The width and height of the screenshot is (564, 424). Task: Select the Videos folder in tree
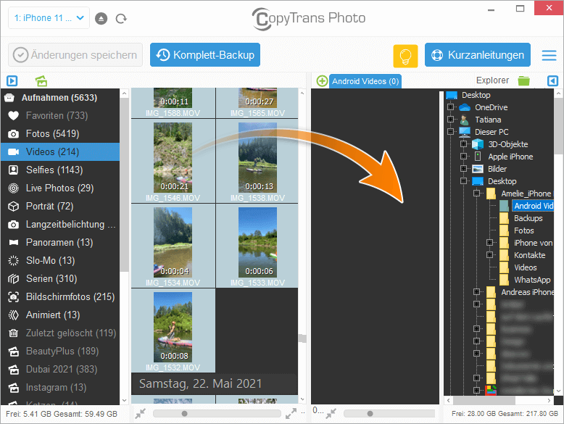[x=525, y=267]
